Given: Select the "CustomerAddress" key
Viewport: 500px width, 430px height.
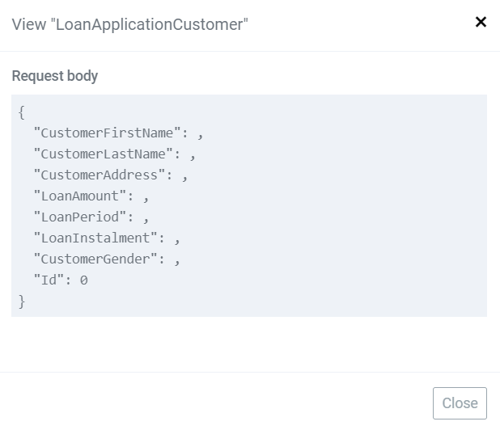Looking at the screenshot, I should point(100,175).
